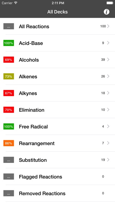Select the Alcohols deck
The image size is (115, 205).
[57, 60]
